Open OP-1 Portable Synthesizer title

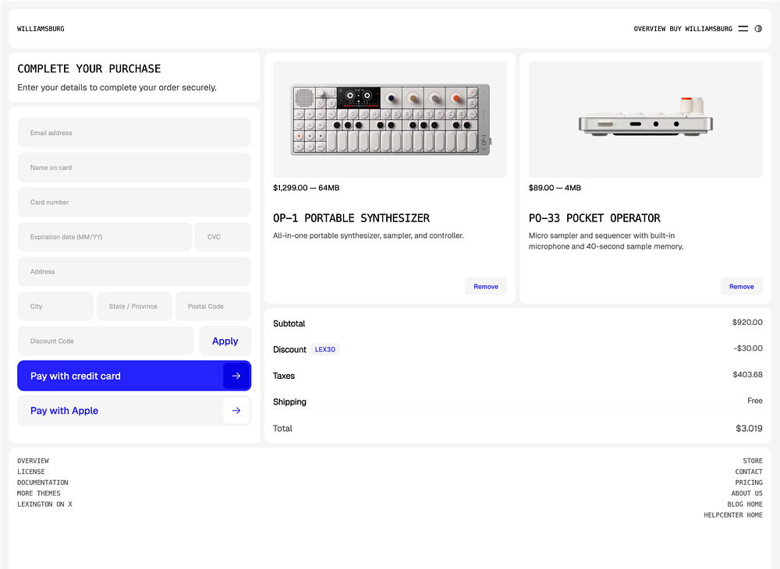point(351,218)
